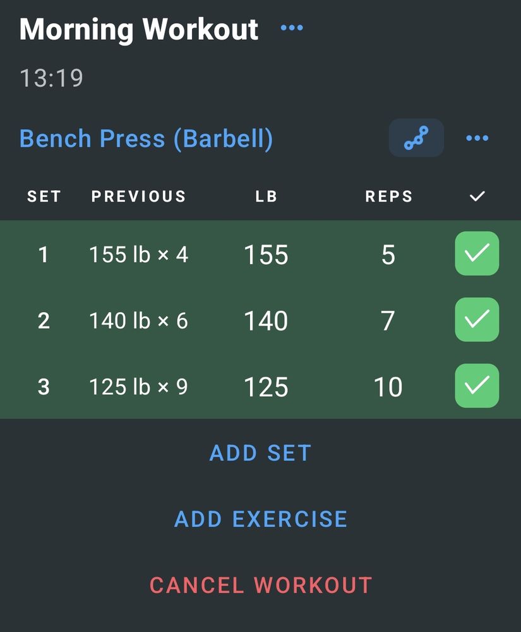Uncheck set 1 completed checkbox

pos(477,253)
